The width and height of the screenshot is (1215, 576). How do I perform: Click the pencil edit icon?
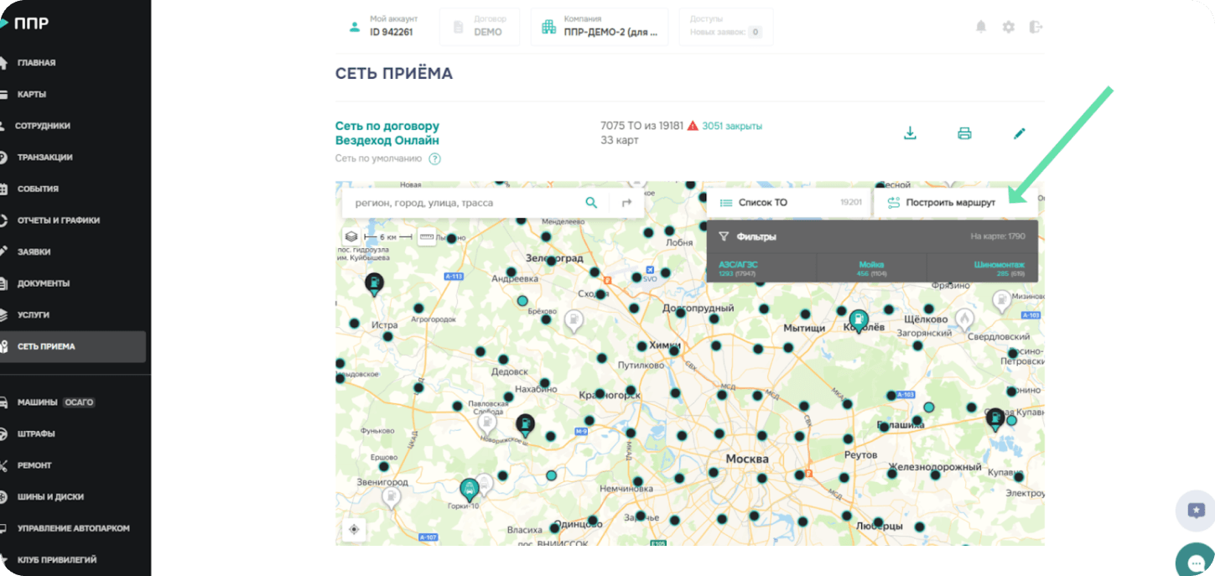(x=1019, y=133)
